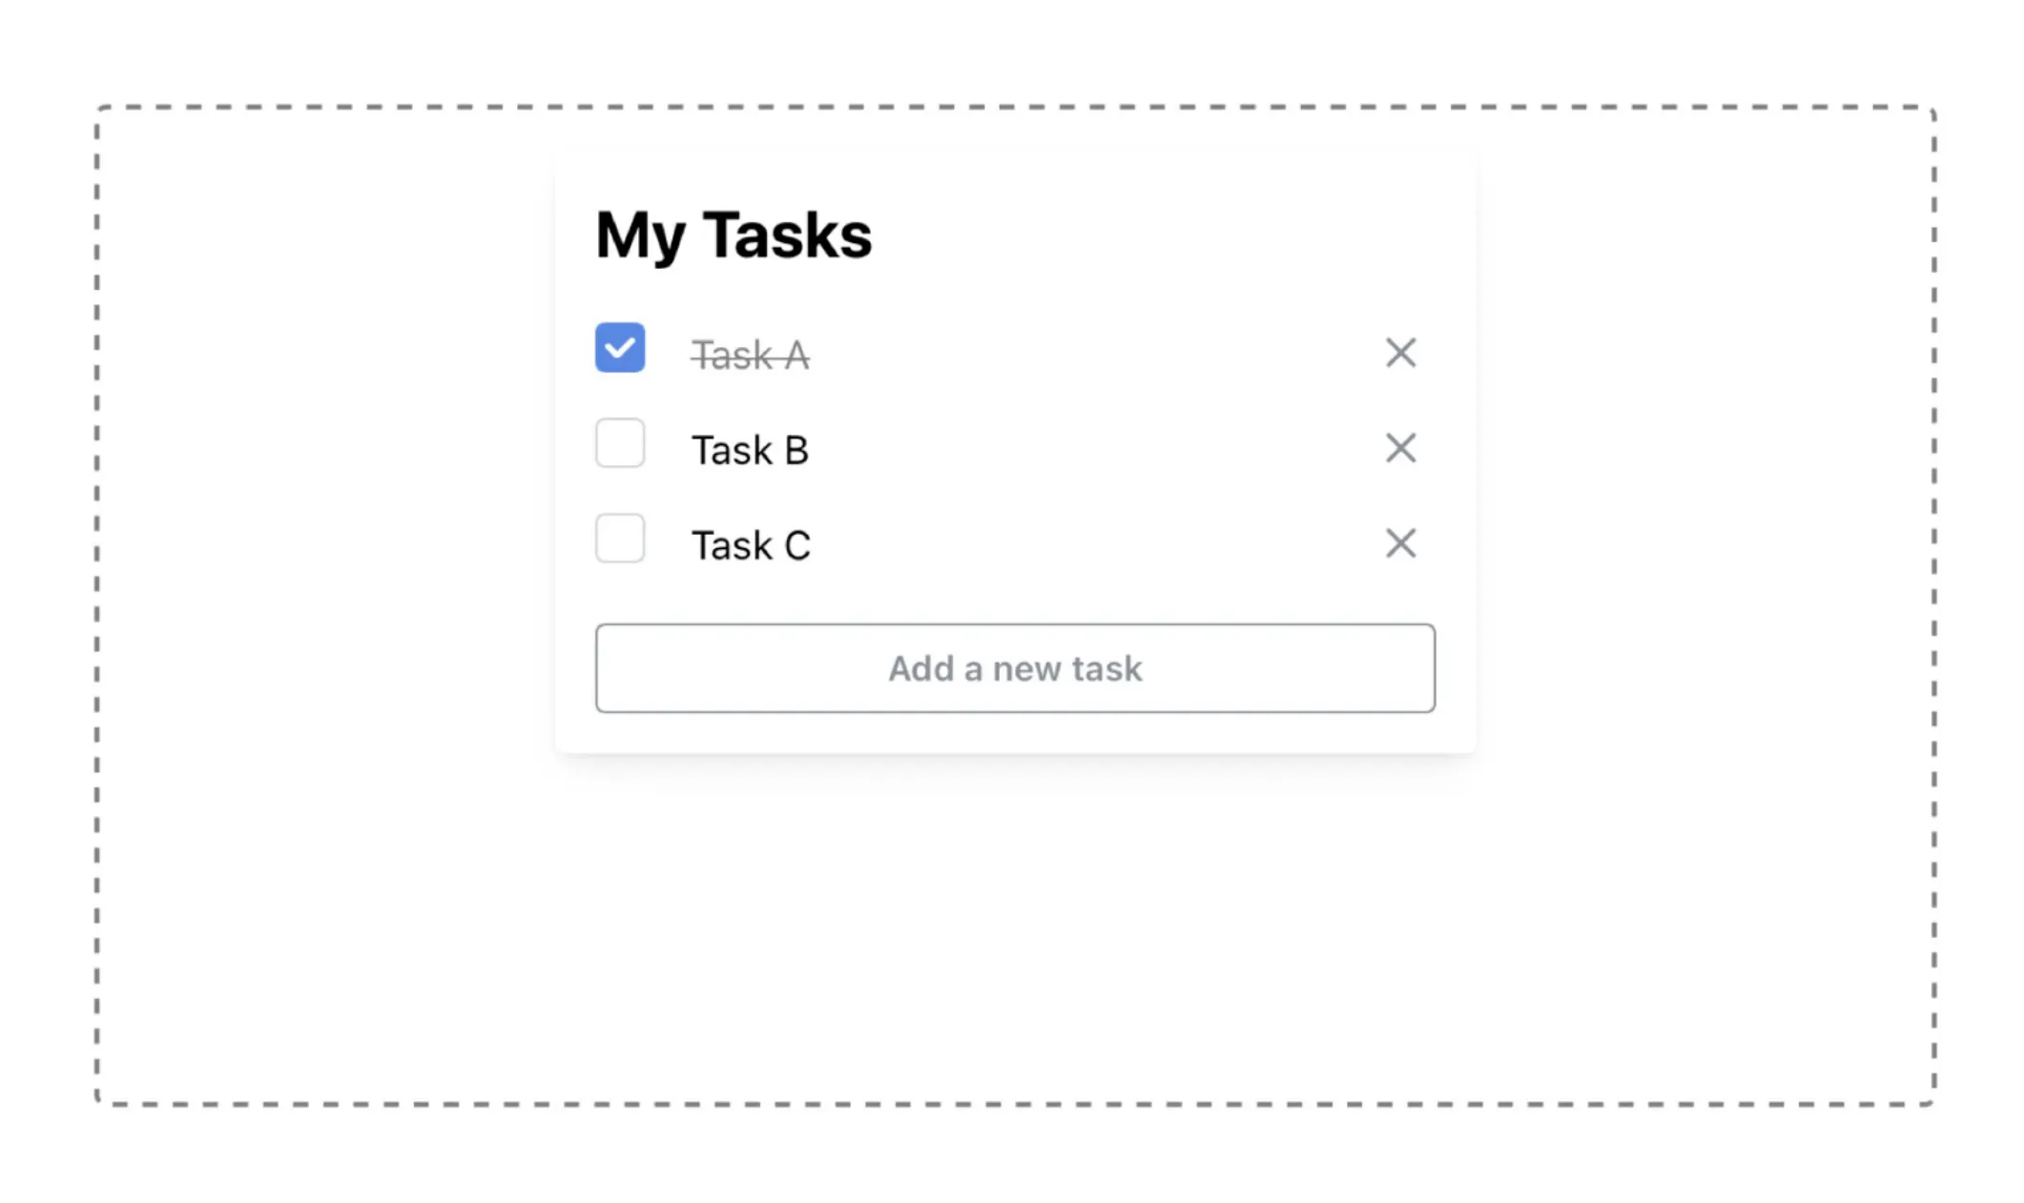Click the Task C text label
The height and width of the screenshot is (1203, 2024).
pyautogui.click(x=751, y=544)
